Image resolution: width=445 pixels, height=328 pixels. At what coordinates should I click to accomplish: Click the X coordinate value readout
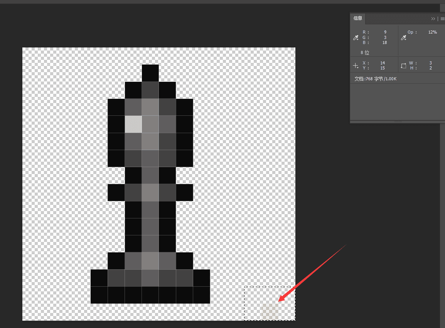click(382, 63)
